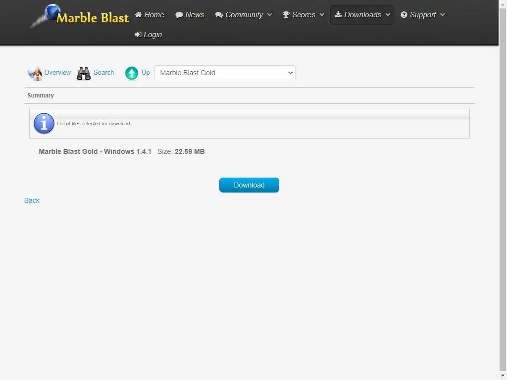The width and height of the screenshot is (507, 380).
Task: Click the Back link
Action: coord(32,200)
